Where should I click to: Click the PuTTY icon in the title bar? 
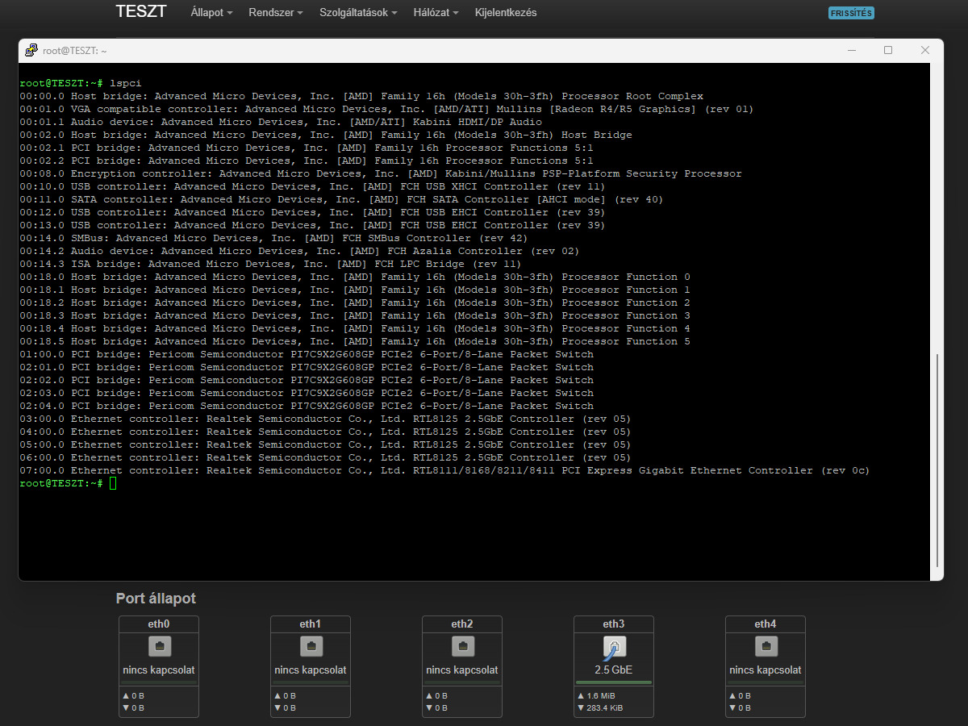point(31,50)
